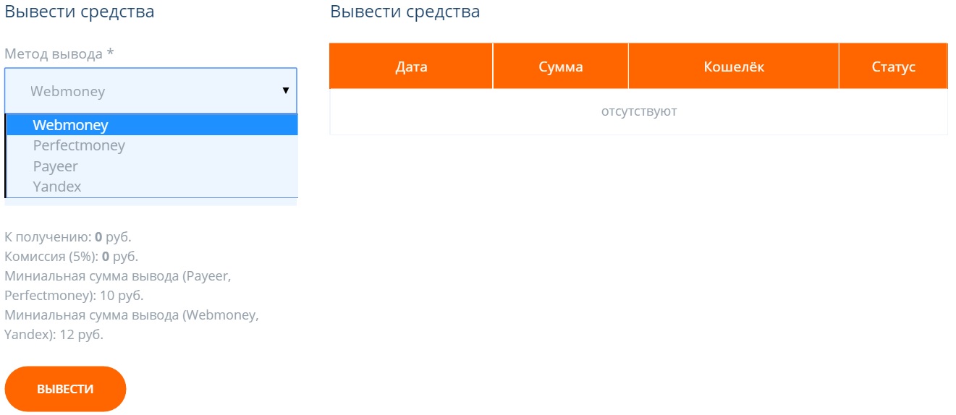
Task: Click the Webmoney, Yandex minimum 12 руб. note
Action: (132, 325)
